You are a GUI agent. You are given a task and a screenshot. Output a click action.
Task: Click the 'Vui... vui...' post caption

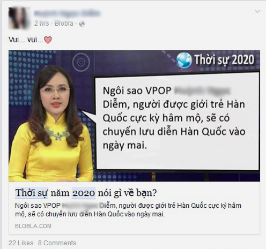[26, 40]
